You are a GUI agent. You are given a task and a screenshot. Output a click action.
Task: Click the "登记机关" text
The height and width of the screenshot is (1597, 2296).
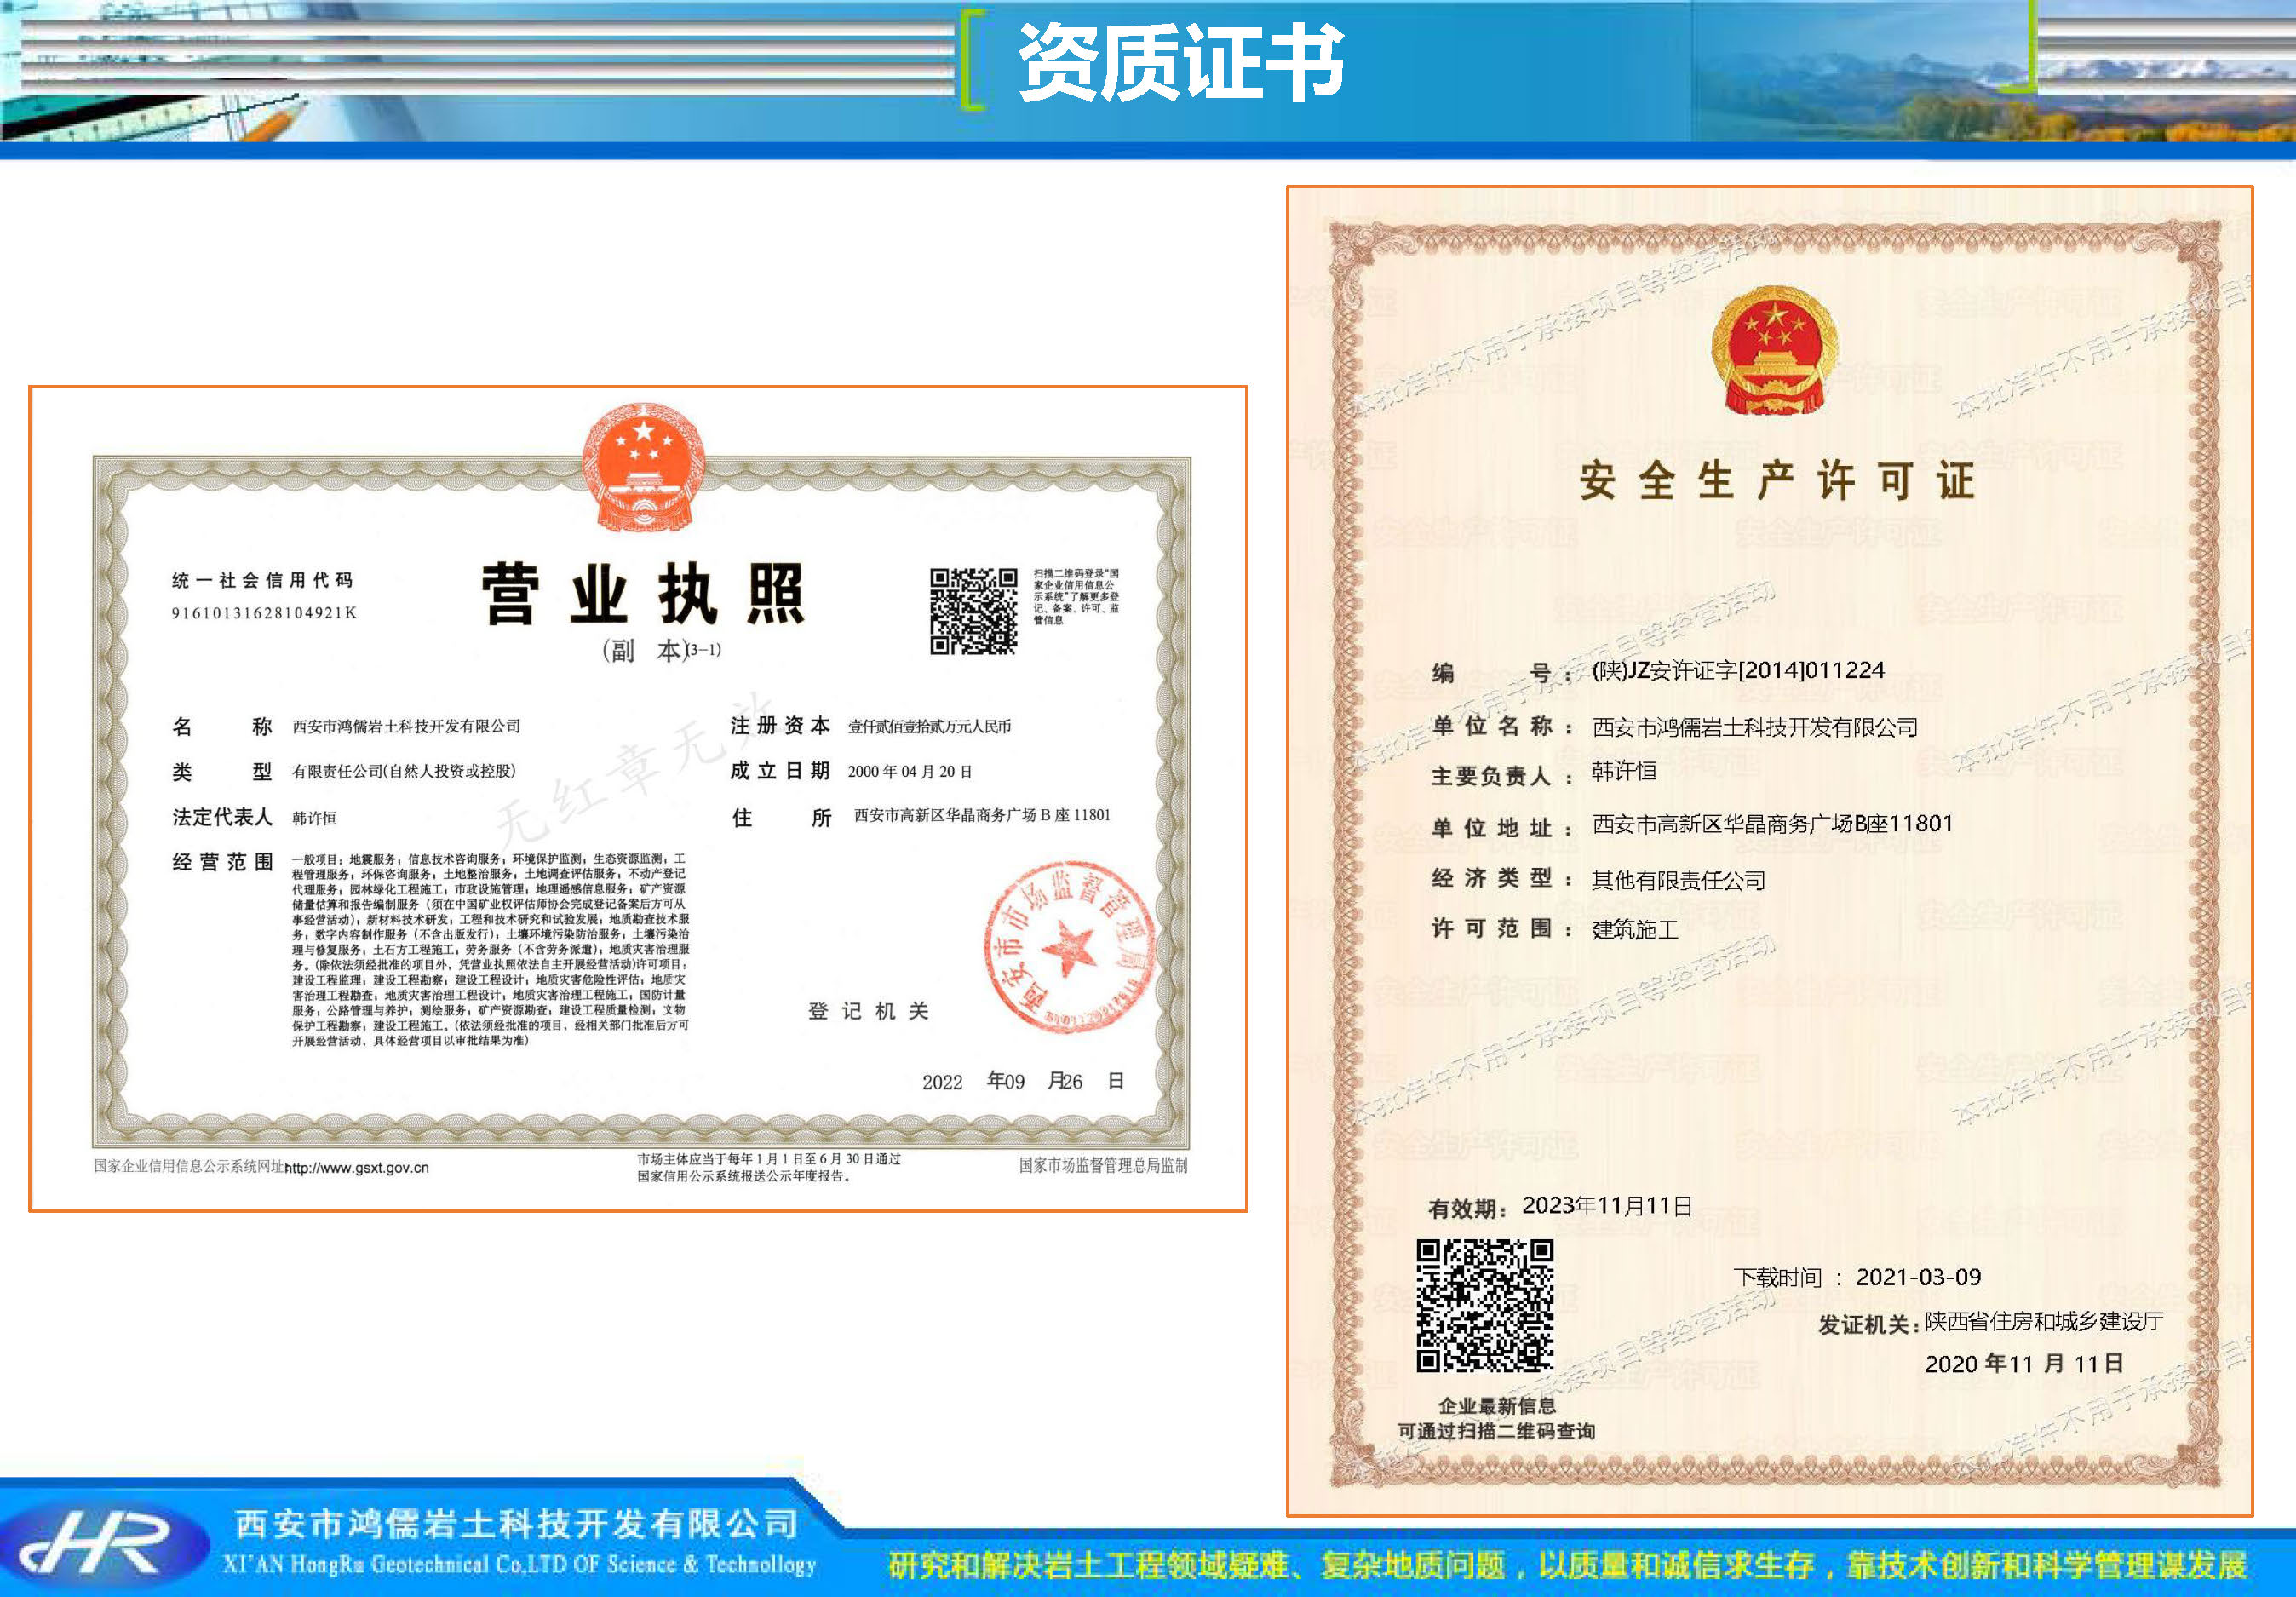[868, 1011]
